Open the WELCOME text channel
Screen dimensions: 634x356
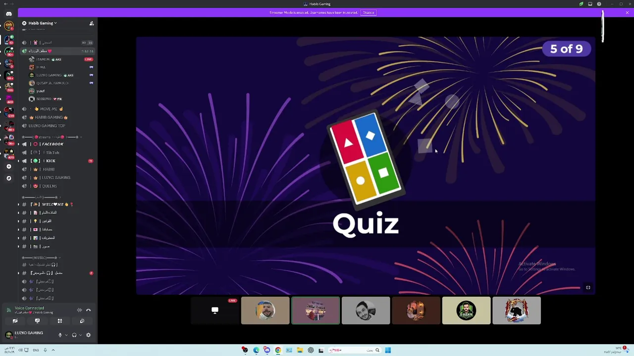pos(53,204)
